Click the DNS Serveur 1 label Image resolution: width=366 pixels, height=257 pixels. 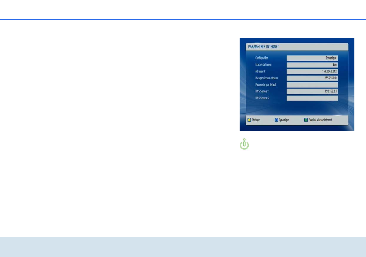click(x=262, y=91)
